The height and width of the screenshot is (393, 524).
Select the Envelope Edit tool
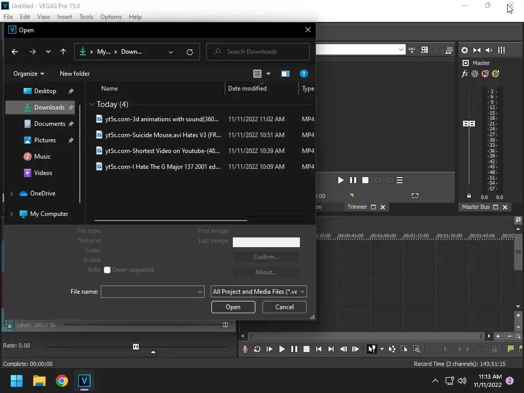(x=392, y=349)
